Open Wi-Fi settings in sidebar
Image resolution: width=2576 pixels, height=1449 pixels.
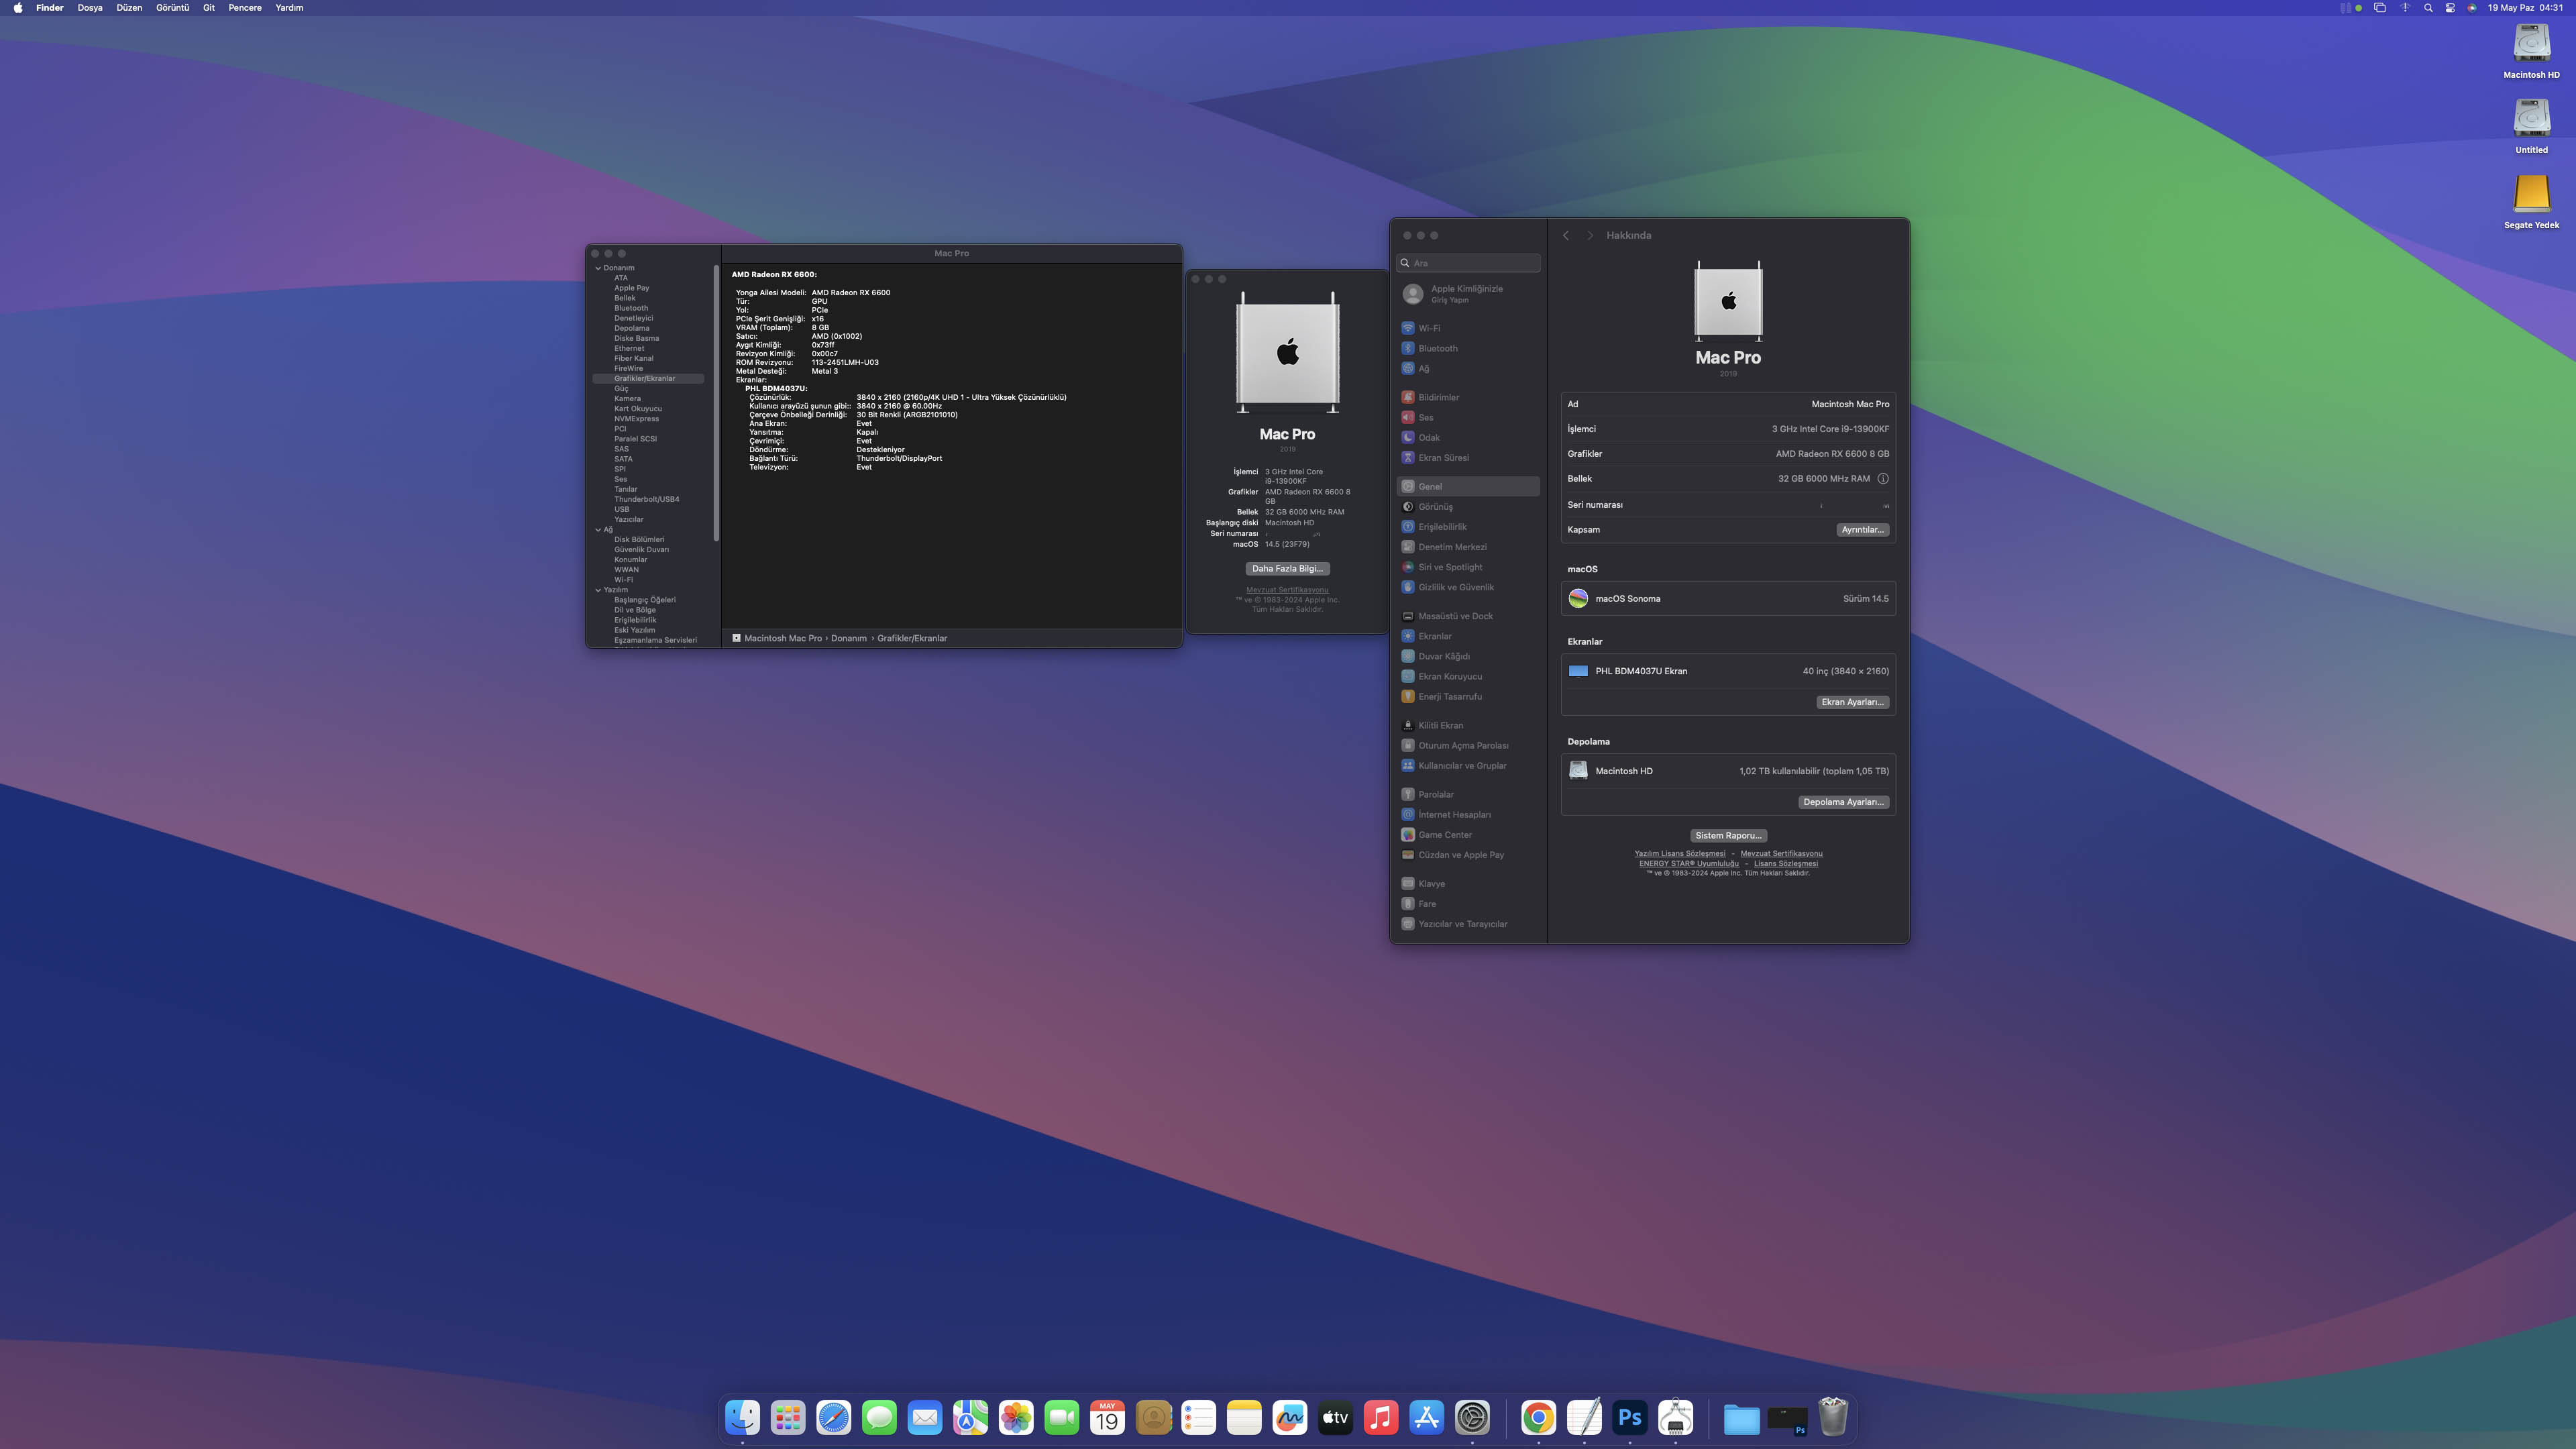(1429, 328)
